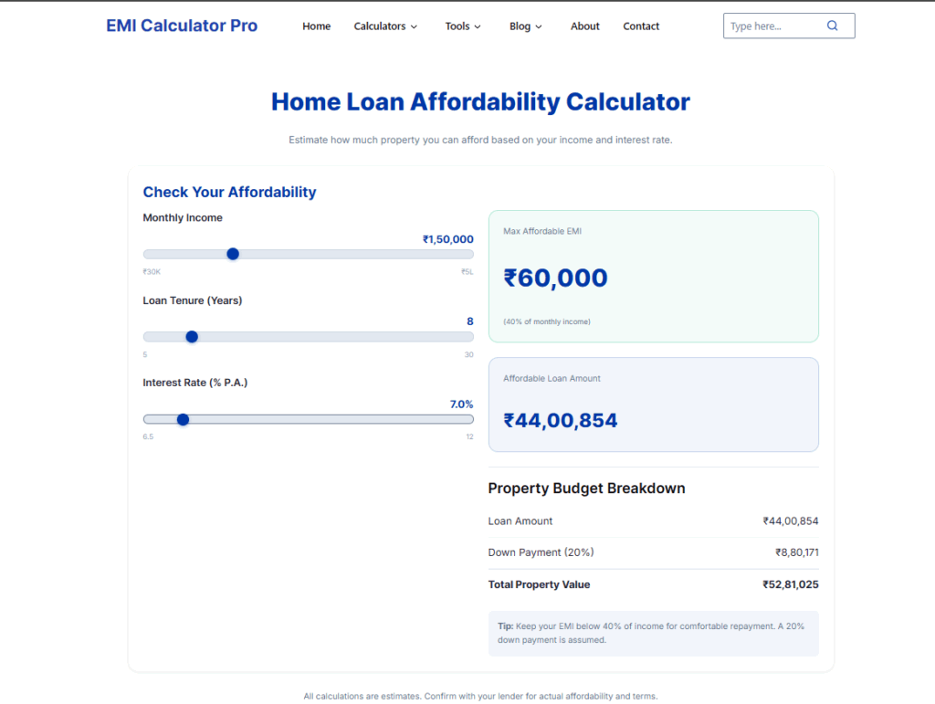Click the Check Your Affordability heading
Viewport: 935px width, 704px height.
coord(229,192)
